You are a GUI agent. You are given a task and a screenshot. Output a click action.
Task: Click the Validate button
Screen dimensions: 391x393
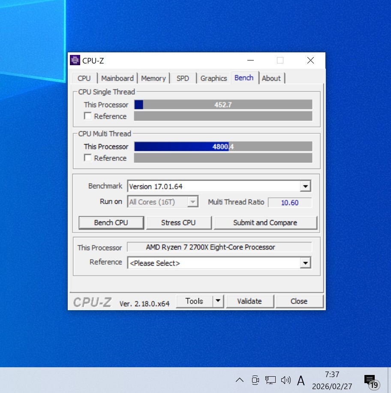click(x=250, y=301)
